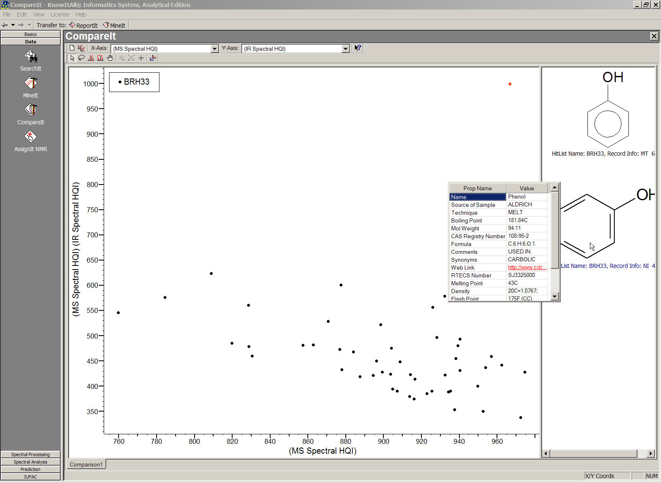661x483 pixels.
Task: Click the chart overlay icon
Action: click(x=153, y=58)
